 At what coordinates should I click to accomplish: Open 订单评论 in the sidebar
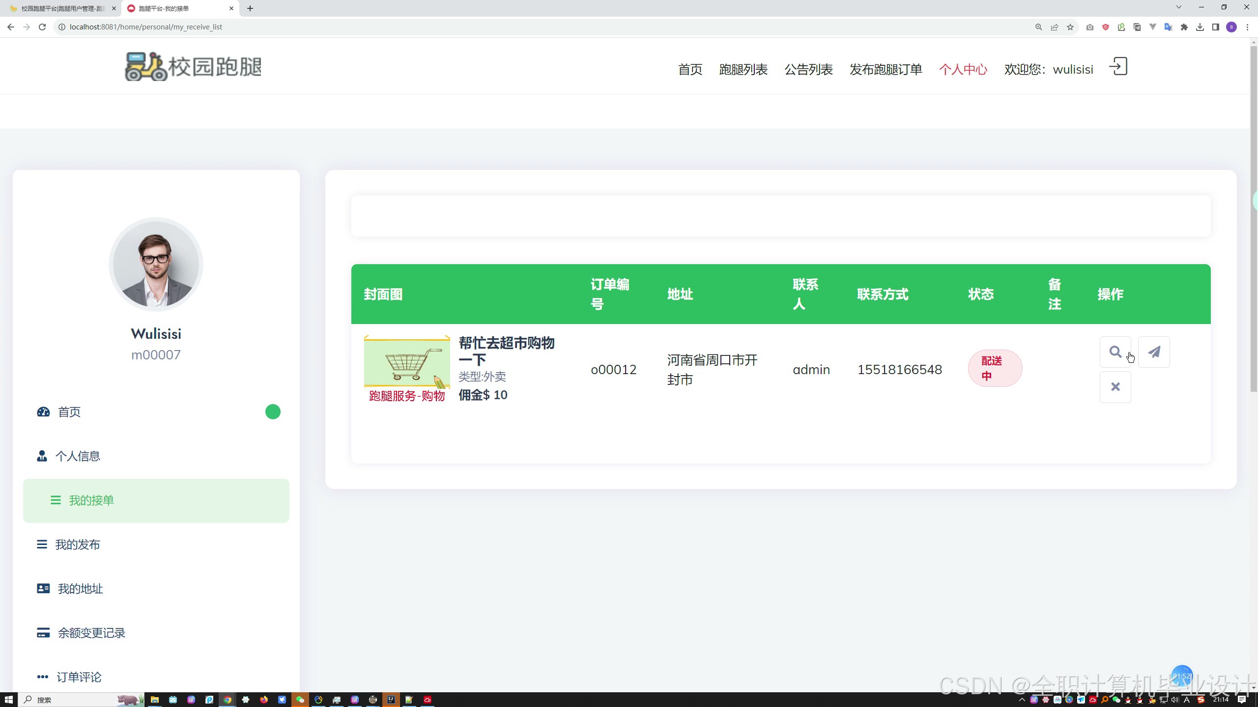pyautogui.click(x=79, y=677)
